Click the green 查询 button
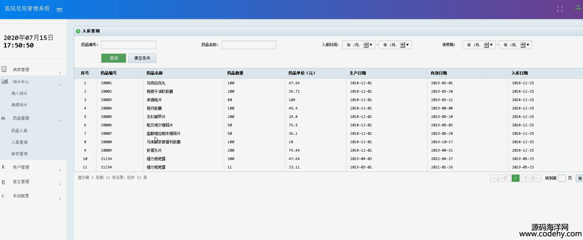This screenshot has width=583, height=240. pyautogui.click(x=113, y=58)
